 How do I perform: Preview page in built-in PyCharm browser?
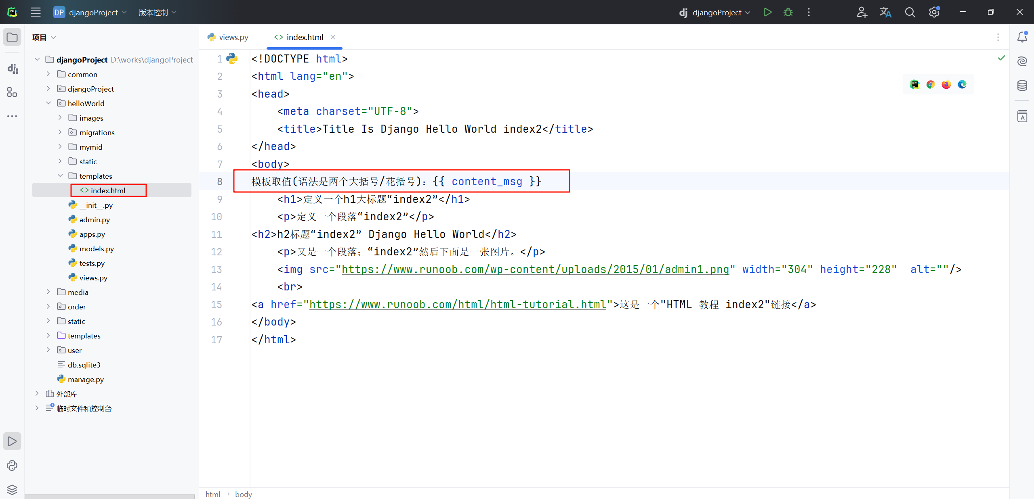(x=915, y=84)
